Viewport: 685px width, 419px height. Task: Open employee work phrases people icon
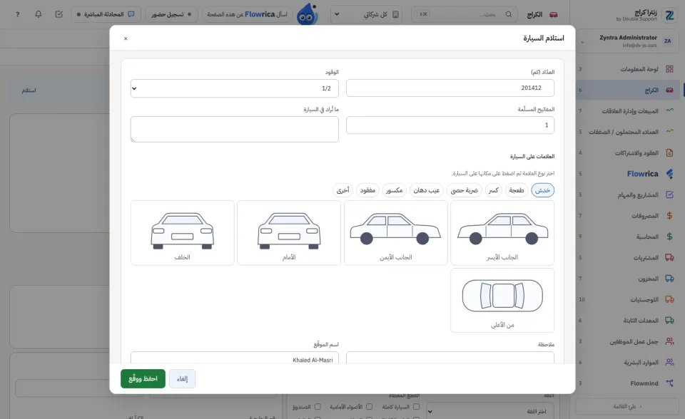click(669, 341)
